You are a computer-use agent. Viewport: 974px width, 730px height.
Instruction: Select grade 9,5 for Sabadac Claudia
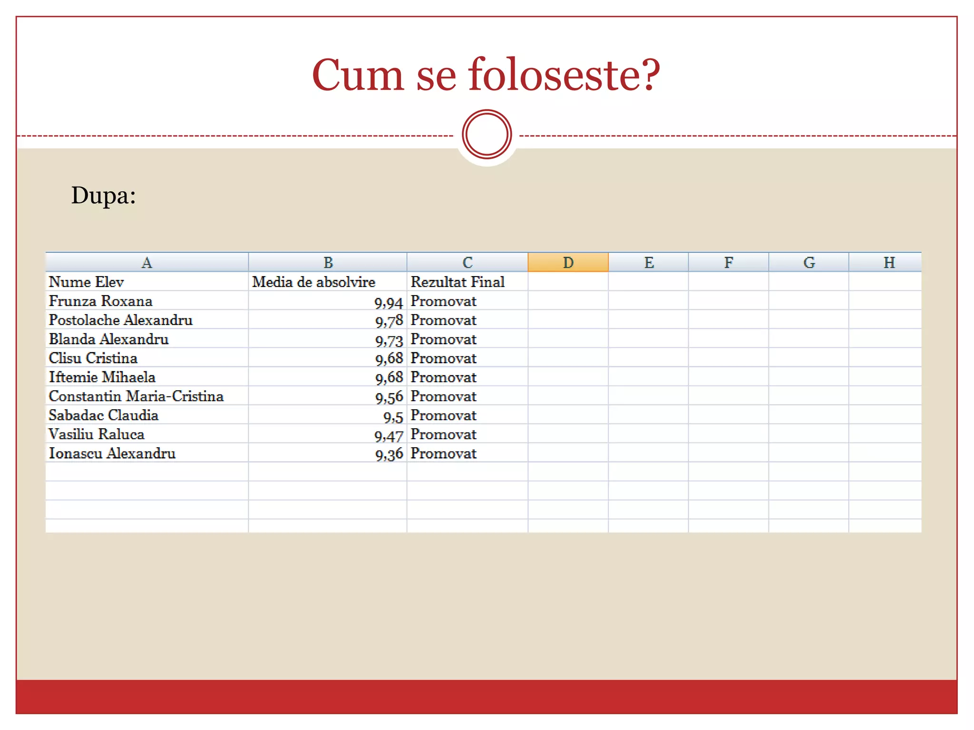coord(393,416)
